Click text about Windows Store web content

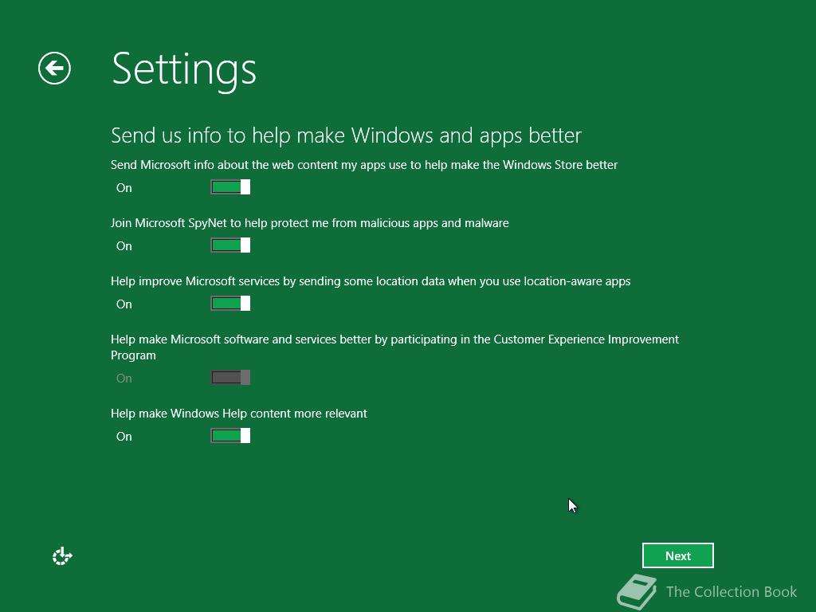pyautogui.click(x=364, y=164)
